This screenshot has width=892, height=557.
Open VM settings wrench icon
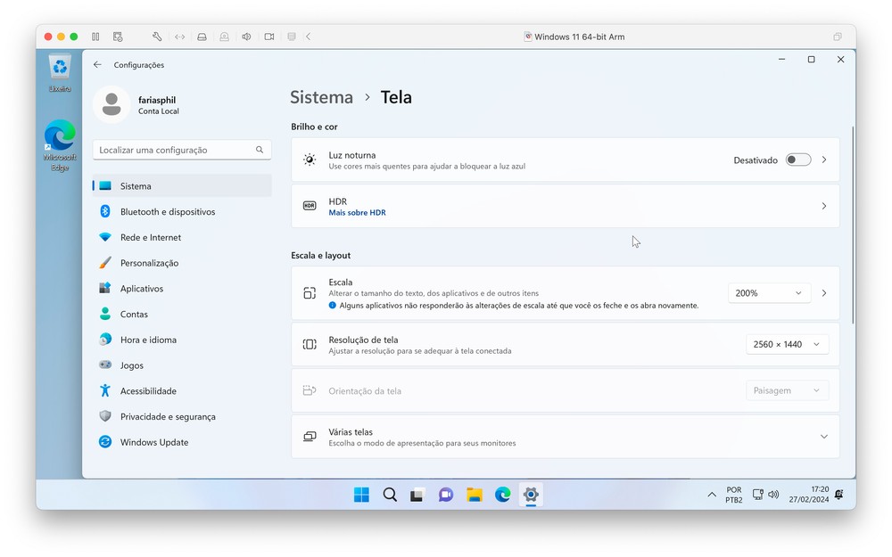point(157,37)
